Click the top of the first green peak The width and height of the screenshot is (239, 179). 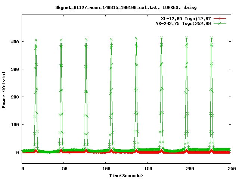click(36, 40)
